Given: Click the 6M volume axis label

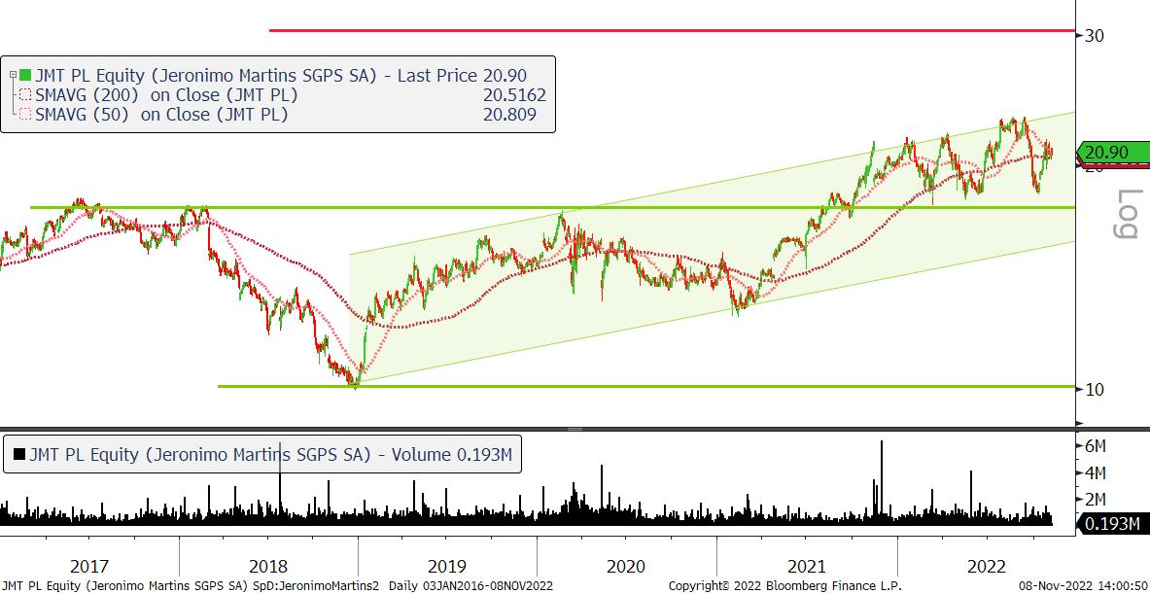Looking at the screenshot, I should 1096,446.
